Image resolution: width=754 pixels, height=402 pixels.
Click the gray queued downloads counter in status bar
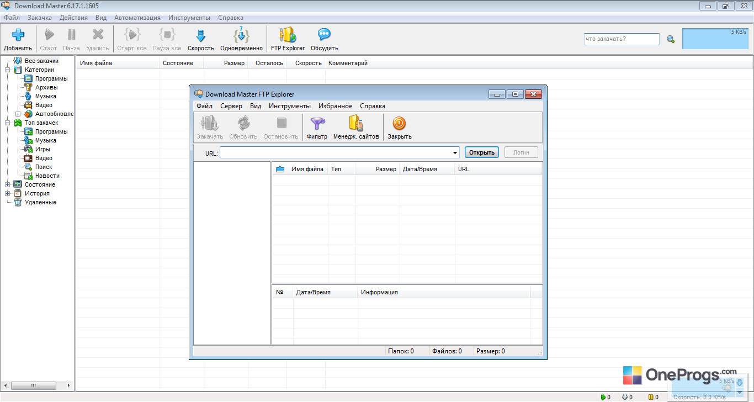tap(627, 397)
